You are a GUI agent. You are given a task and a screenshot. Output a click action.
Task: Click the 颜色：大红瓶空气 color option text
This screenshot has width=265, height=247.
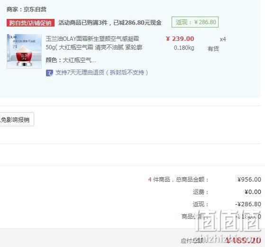(71, 60)
